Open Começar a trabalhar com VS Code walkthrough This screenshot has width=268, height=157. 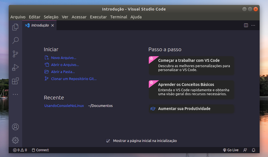tap(191, 66)
